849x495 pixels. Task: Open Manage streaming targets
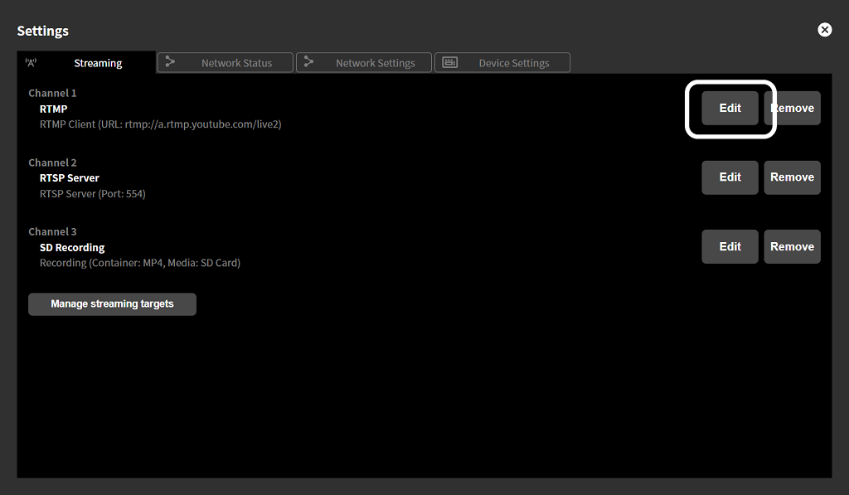tap(112, 303)
